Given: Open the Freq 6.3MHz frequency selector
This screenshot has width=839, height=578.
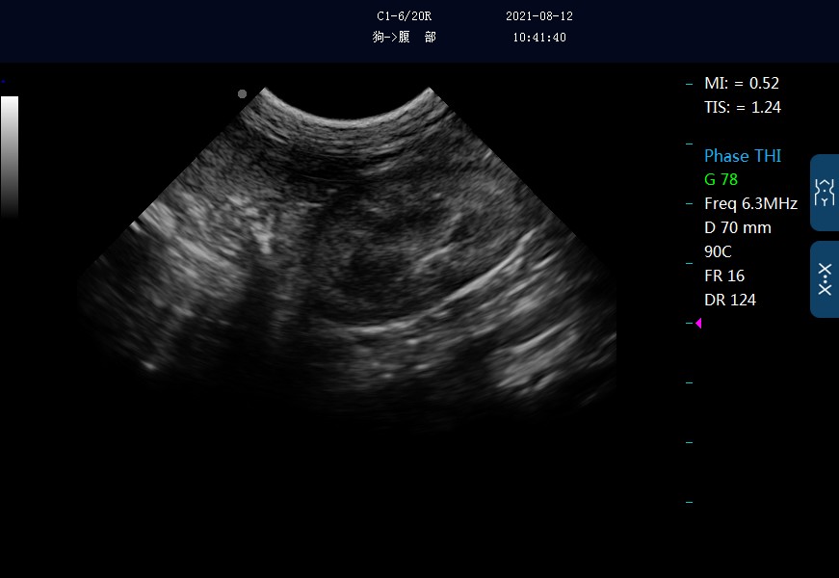Looking at the screenshot, I should click(x=750, y=203).
